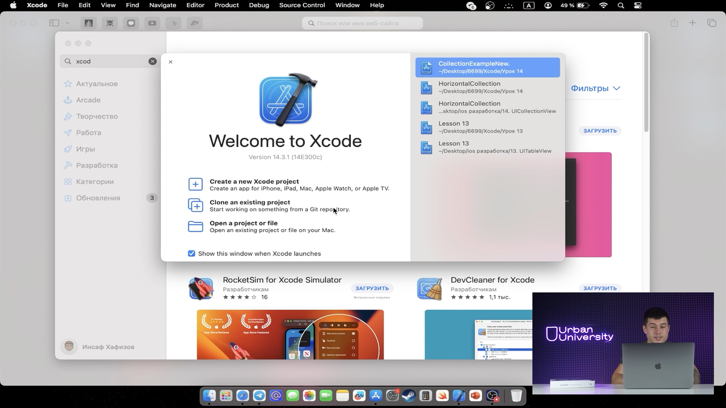The height and width of the screenshot is (408, 726).
Task: Click the Clone an existing project icon
Action: 195,206
